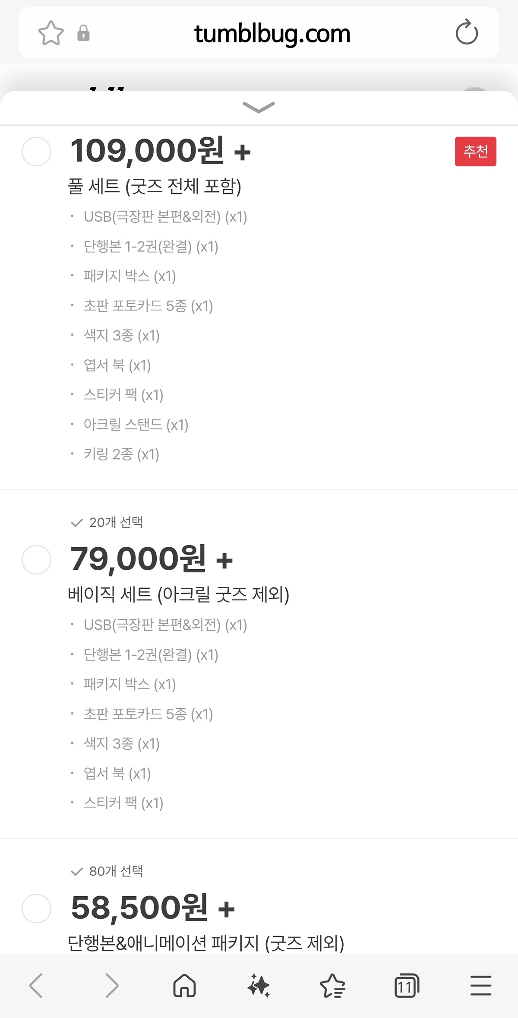Go back with browser back arrow
Image resolution: width=518 pixels, height=1018 pixels.
[x=36, y=986]
